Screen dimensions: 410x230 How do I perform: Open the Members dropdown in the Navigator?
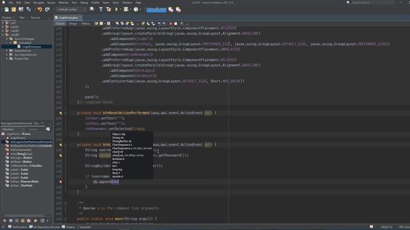tap(13, 129)
